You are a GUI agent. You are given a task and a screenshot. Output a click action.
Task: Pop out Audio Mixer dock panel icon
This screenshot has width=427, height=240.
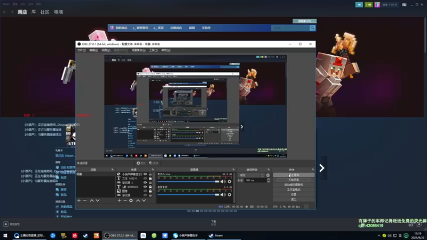[x=233, y=170]
